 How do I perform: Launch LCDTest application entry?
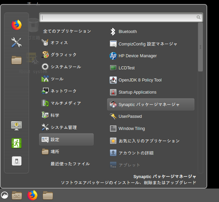tap(151, 68)
